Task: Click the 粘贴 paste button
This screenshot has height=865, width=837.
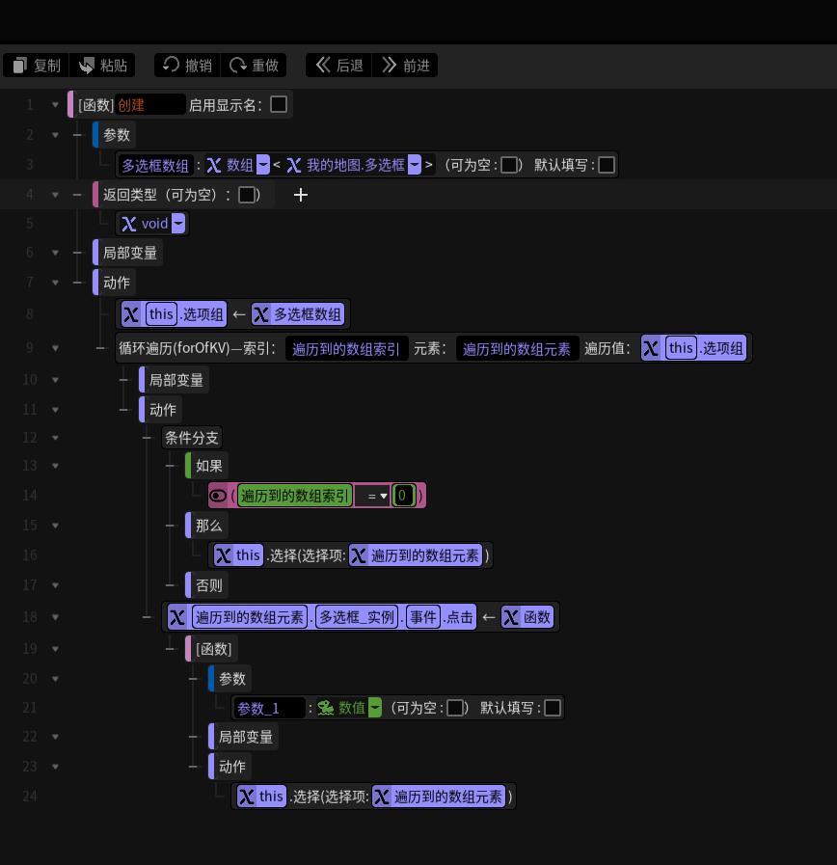Action: tap(102, 66)
